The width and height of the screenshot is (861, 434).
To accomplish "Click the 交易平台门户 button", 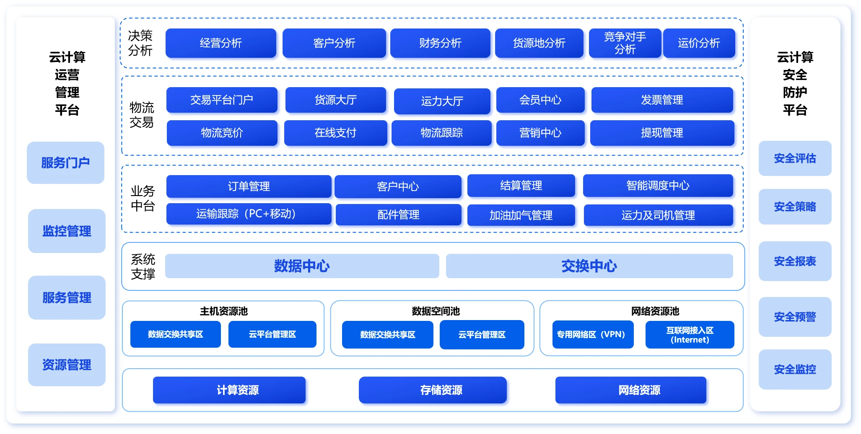I will click(222, 100).
